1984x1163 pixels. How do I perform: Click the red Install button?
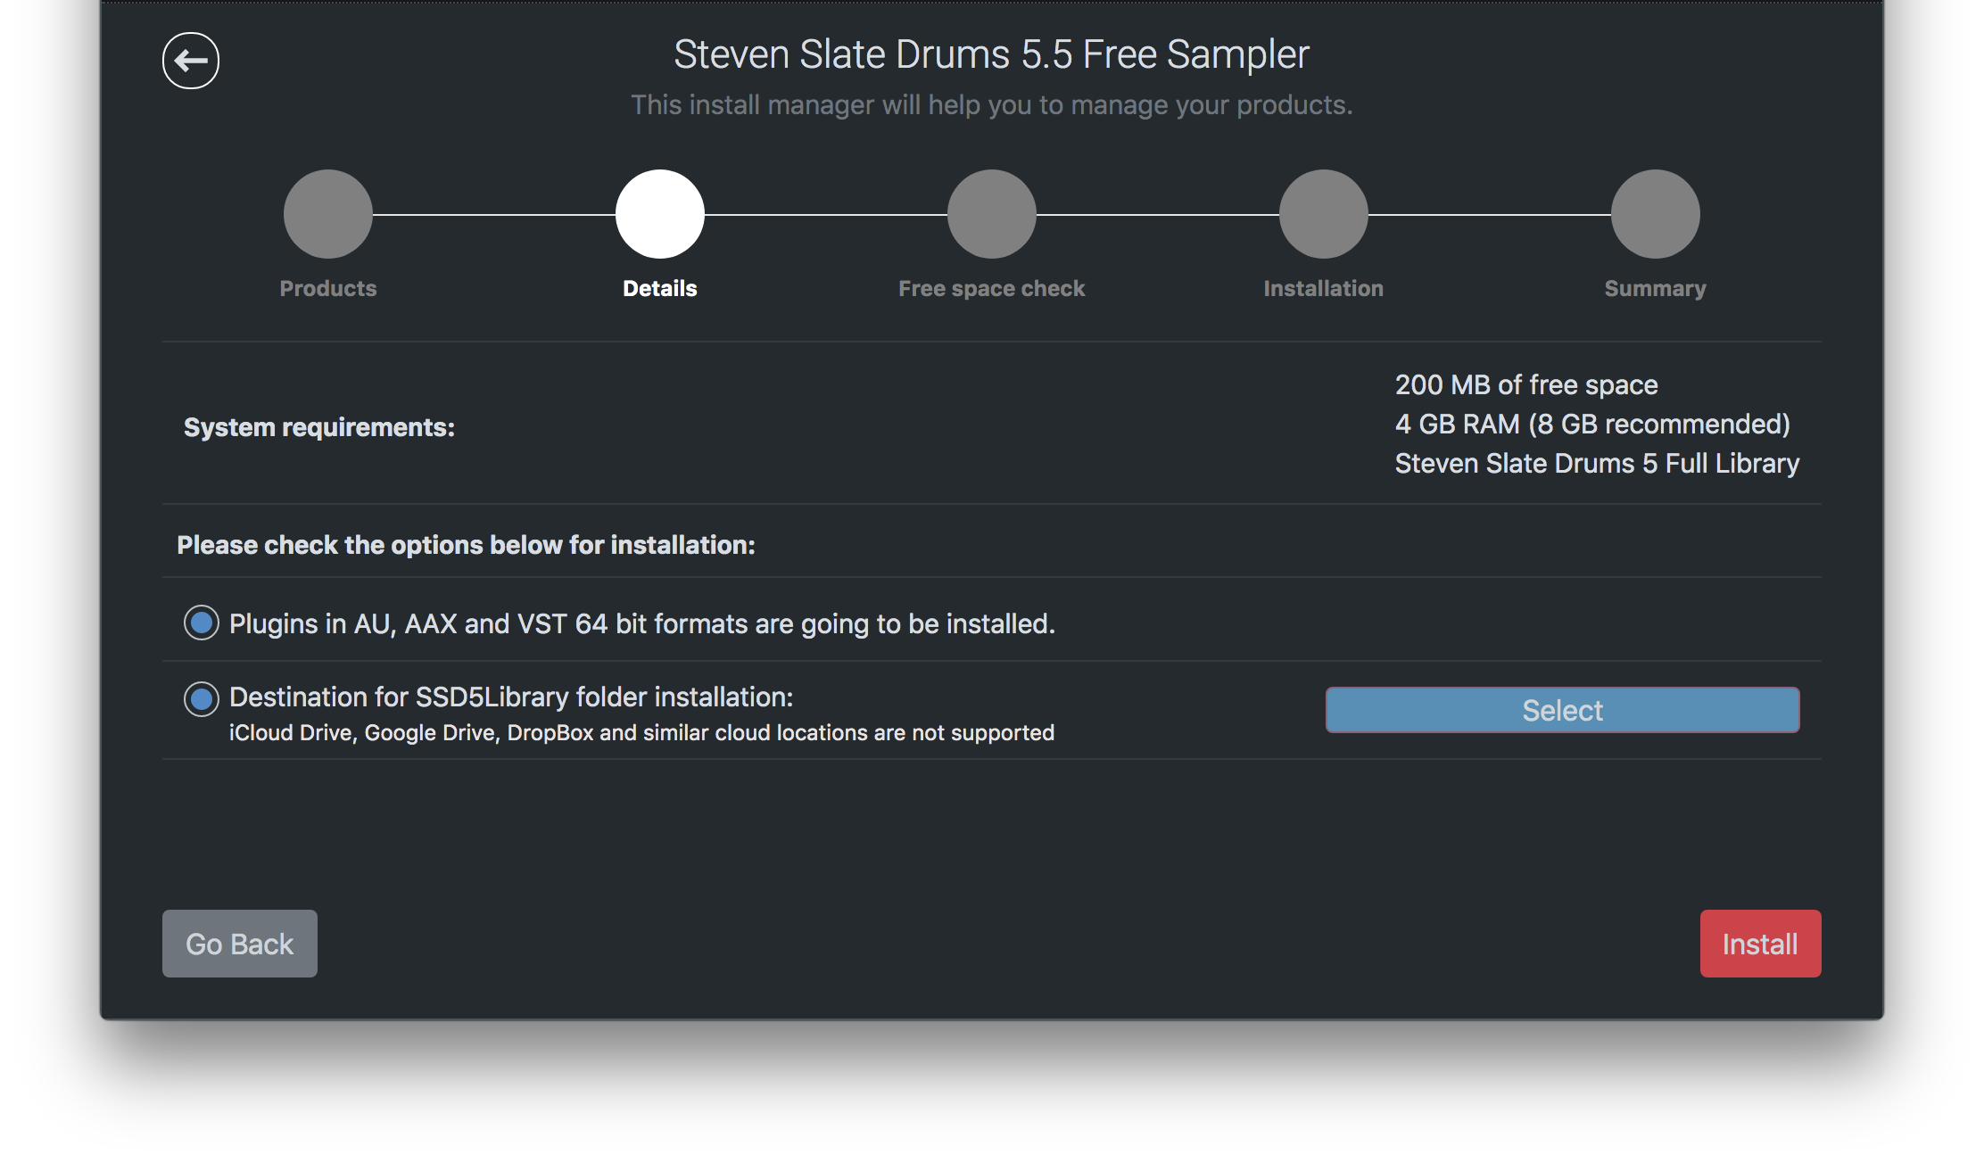point(1761,944)
